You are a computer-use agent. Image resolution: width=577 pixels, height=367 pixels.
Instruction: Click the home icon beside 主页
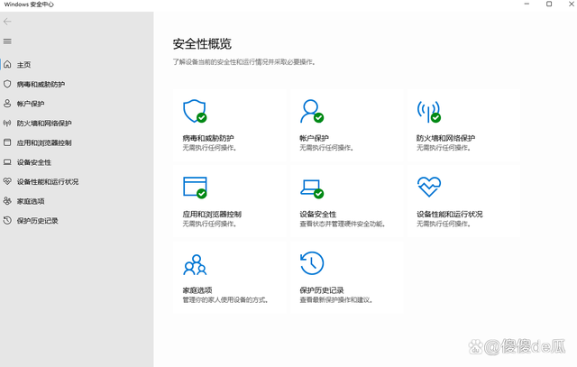(7, 64)
